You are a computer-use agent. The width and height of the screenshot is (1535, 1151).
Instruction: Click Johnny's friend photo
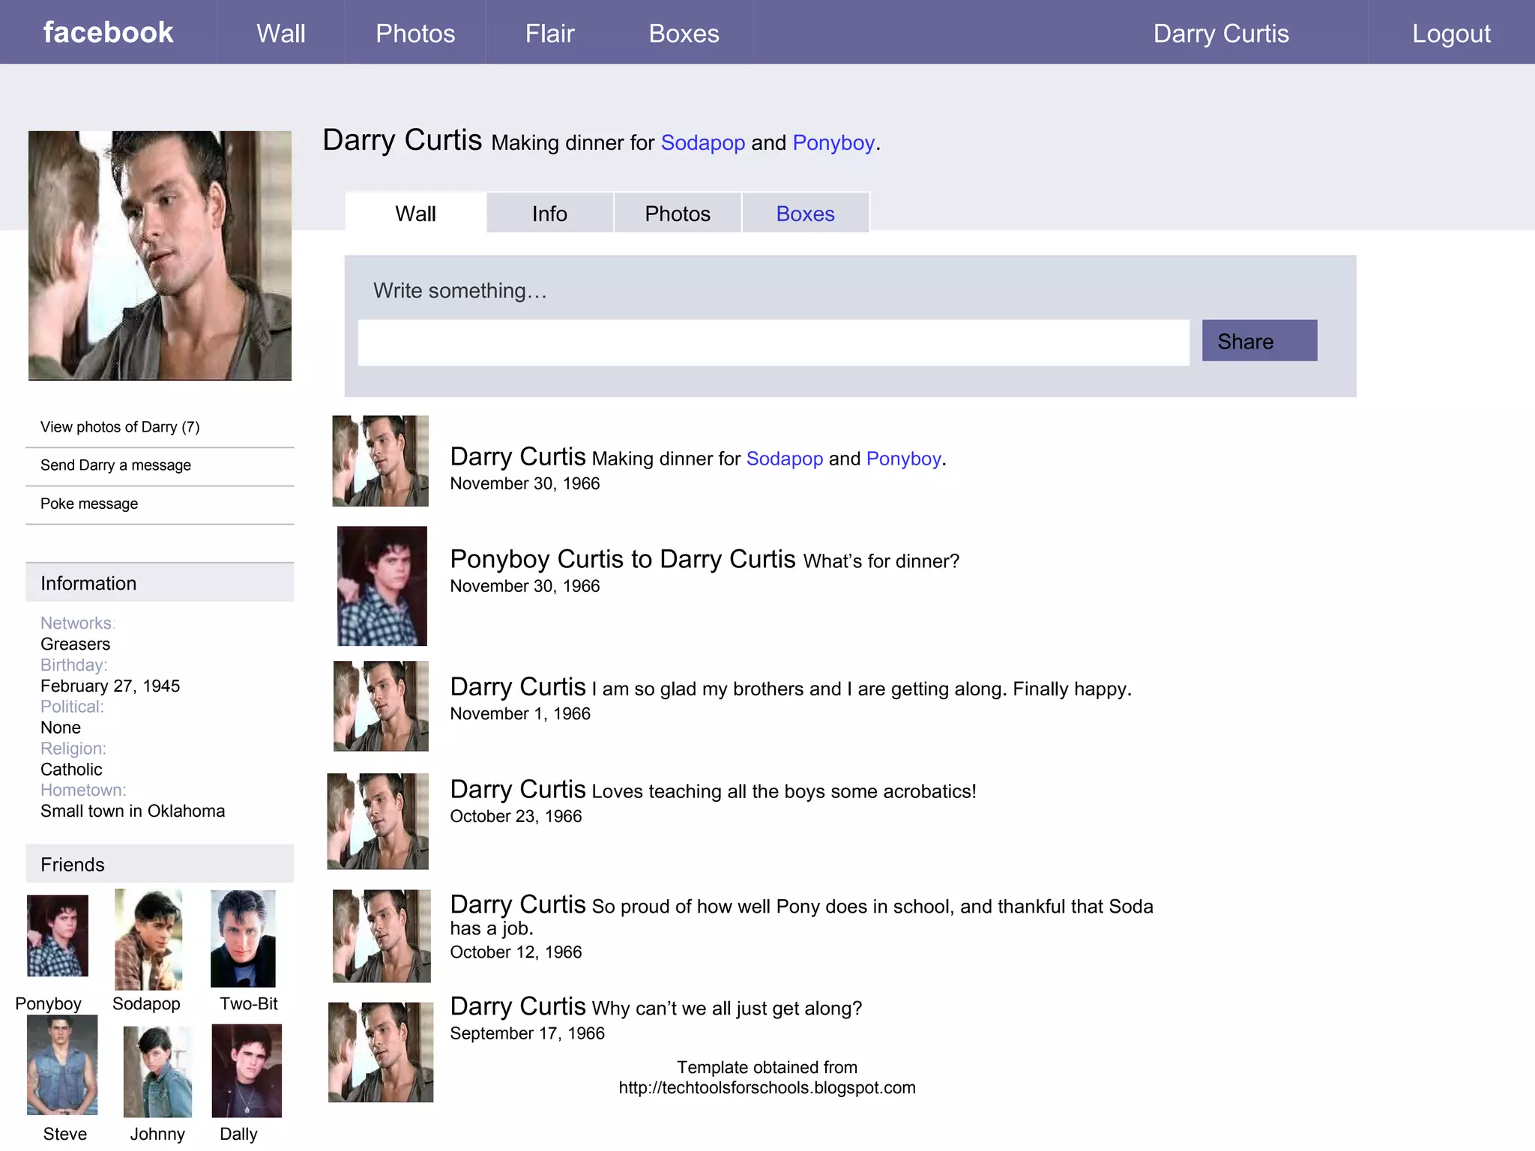click(157, 1072)
